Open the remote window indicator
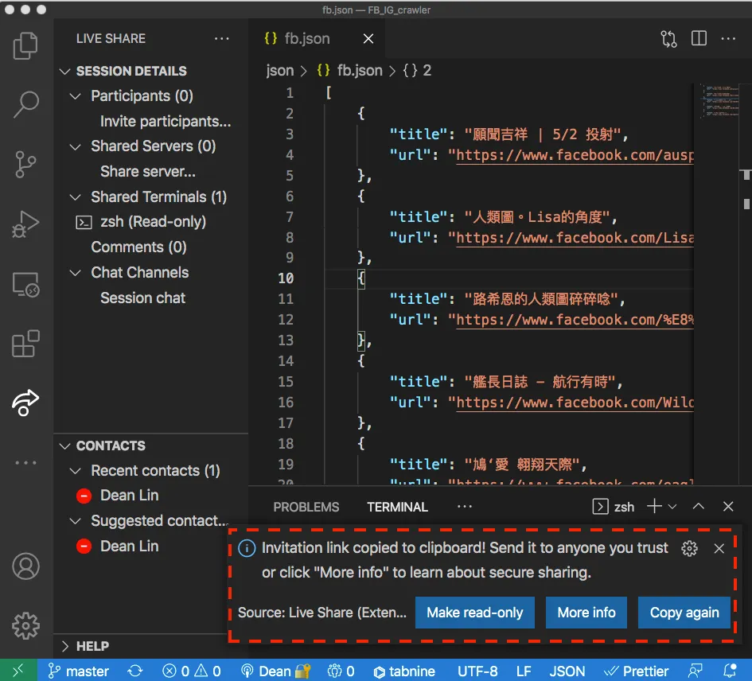The image size is (752, 681). tap(18, 671)
